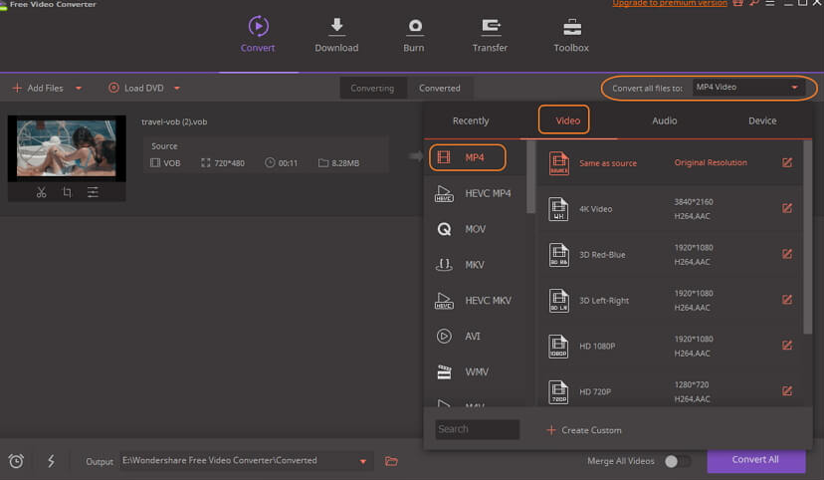Open the Burn section

pyautogui.click(x=414, y=35)
